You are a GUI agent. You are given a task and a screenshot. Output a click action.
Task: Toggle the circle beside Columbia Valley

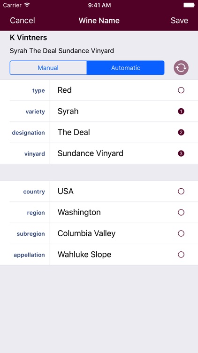click(181, 233)
